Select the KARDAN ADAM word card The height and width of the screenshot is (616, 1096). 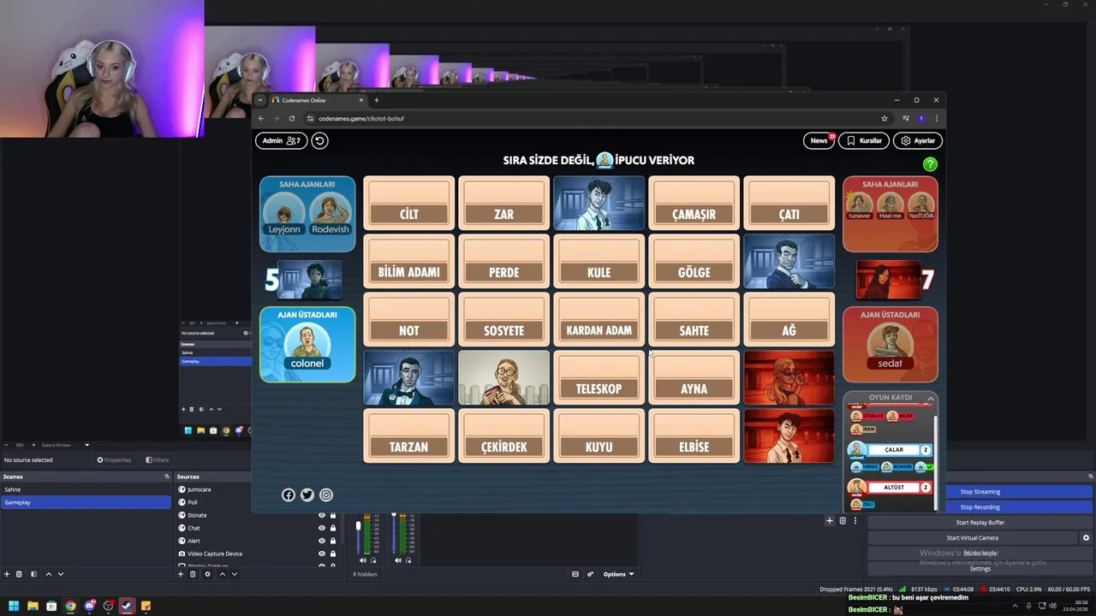pos(599,319)
